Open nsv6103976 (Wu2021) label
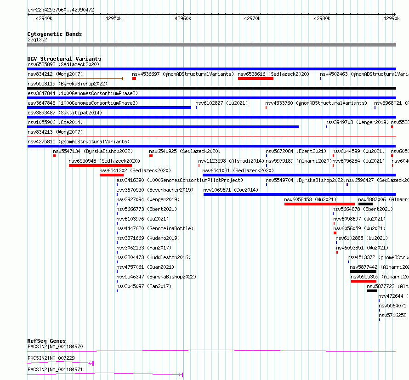 coord(142,219)
